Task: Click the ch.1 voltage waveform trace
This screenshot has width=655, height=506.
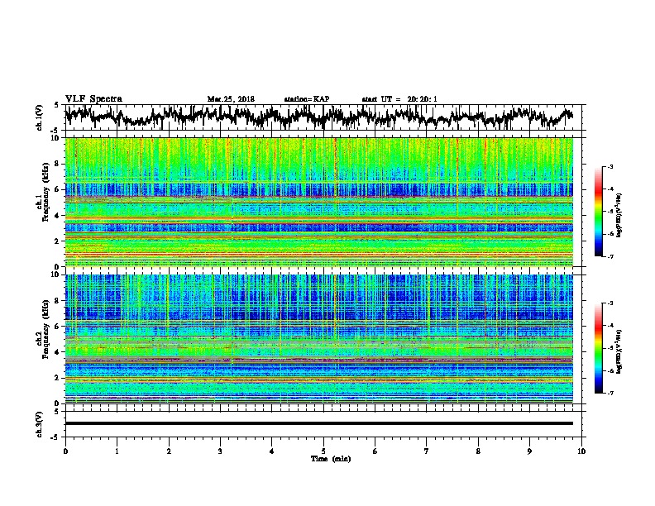Action: pos(319,117)
